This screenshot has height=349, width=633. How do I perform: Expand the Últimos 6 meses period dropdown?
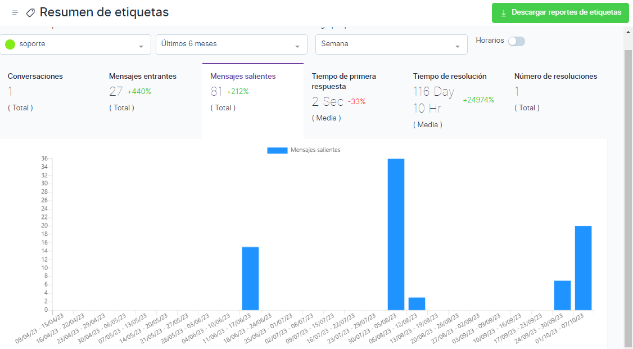coord(231,44)
